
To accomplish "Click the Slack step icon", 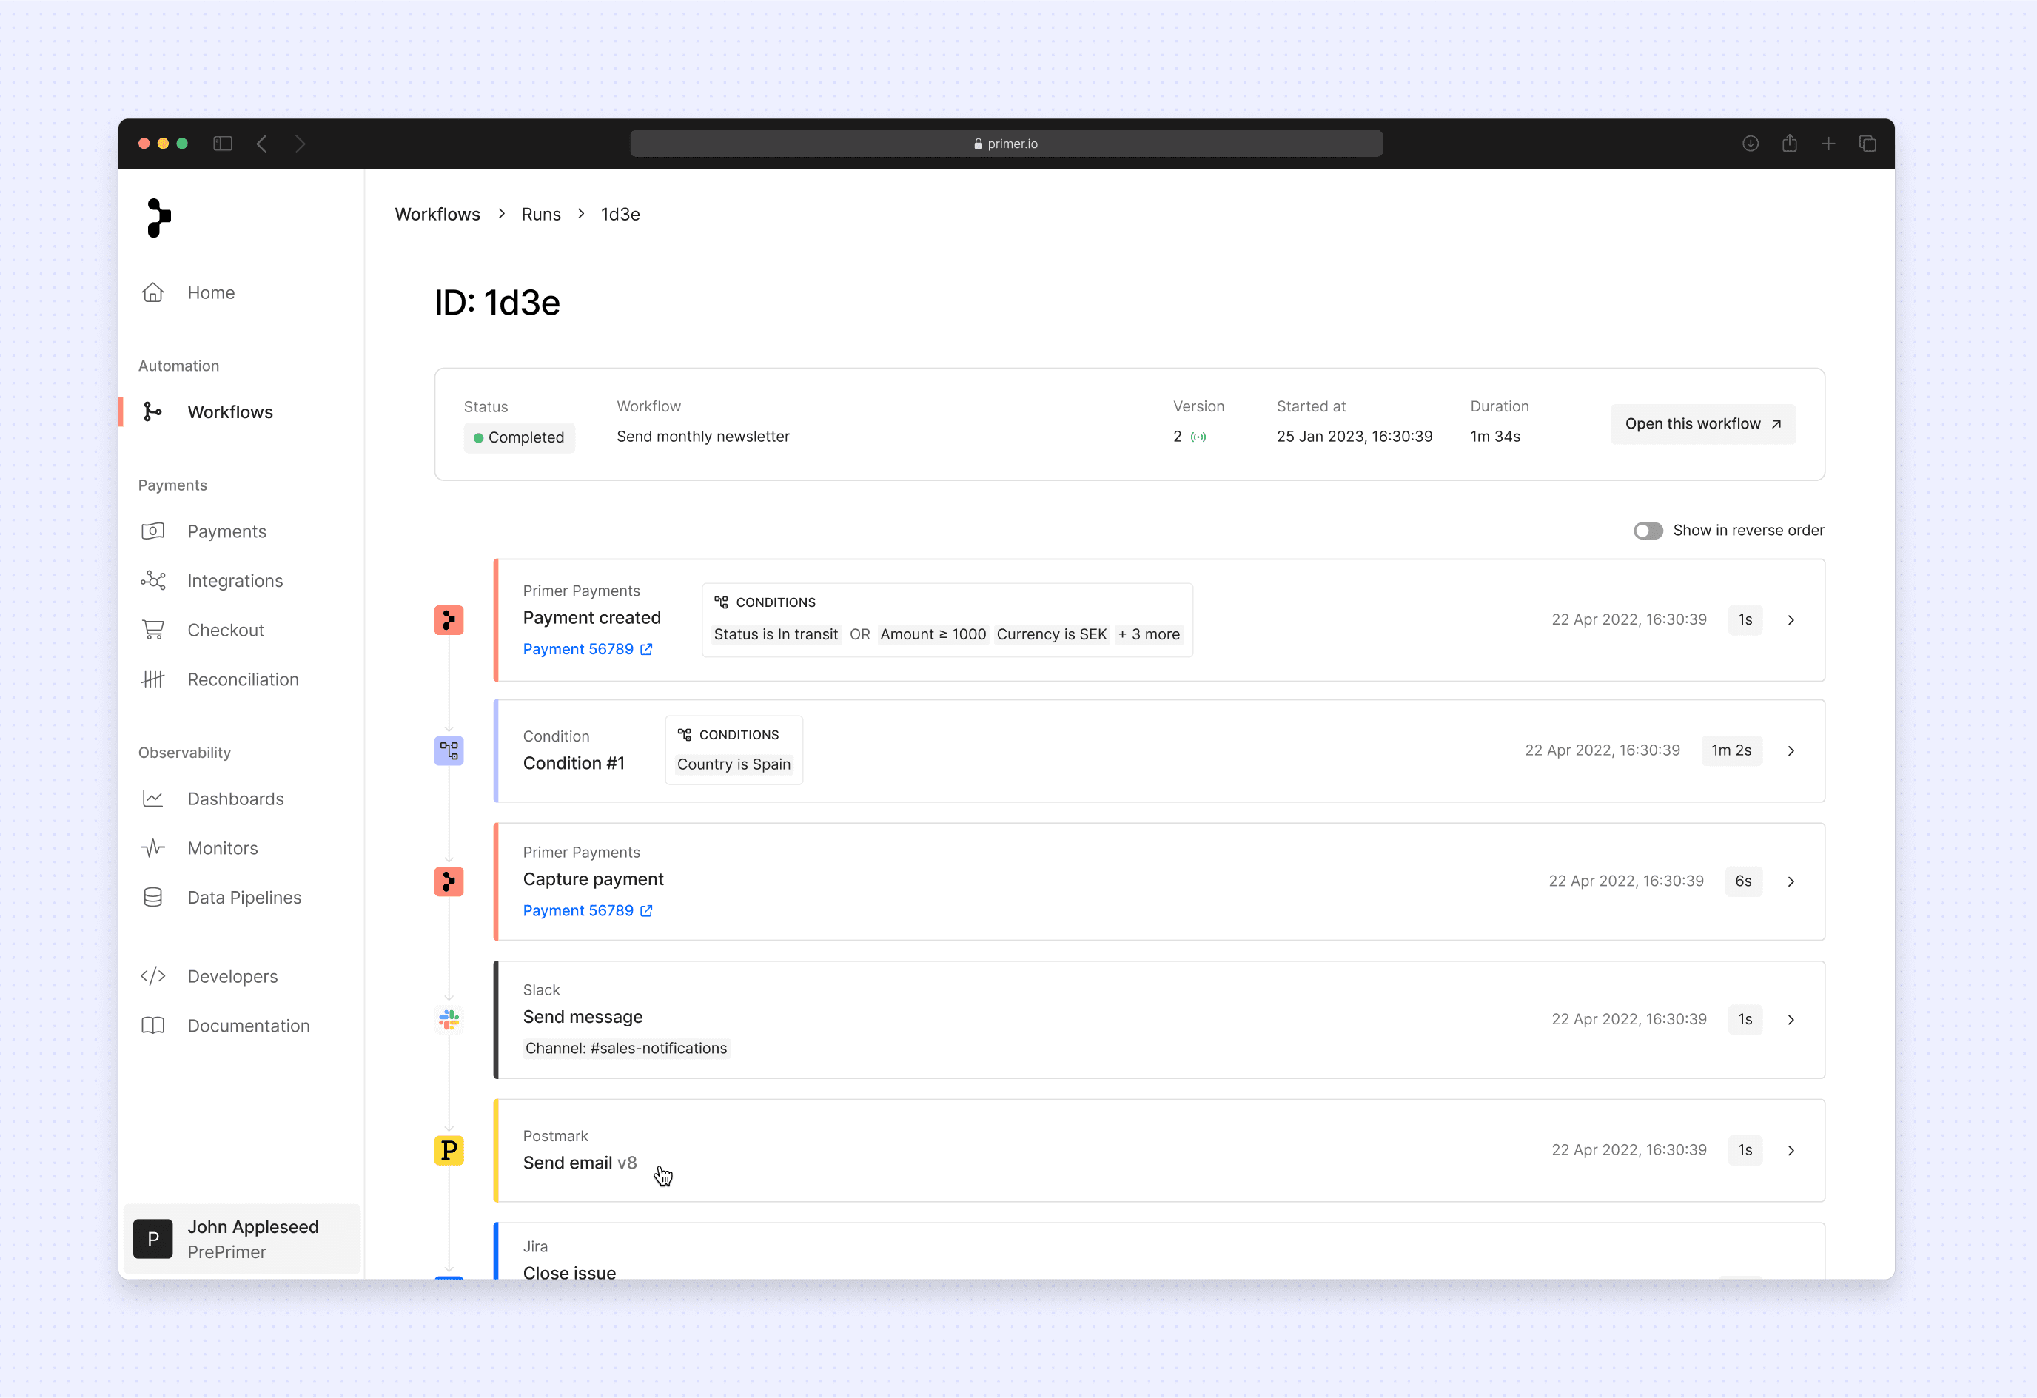I will point(449,1021).
